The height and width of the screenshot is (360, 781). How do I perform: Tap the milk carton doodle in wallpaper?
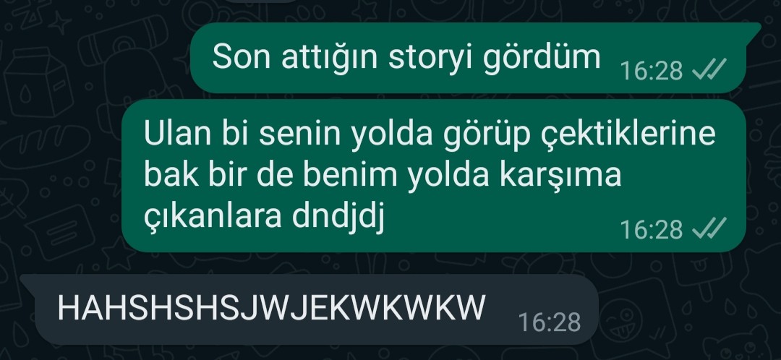tap(38, 82)
